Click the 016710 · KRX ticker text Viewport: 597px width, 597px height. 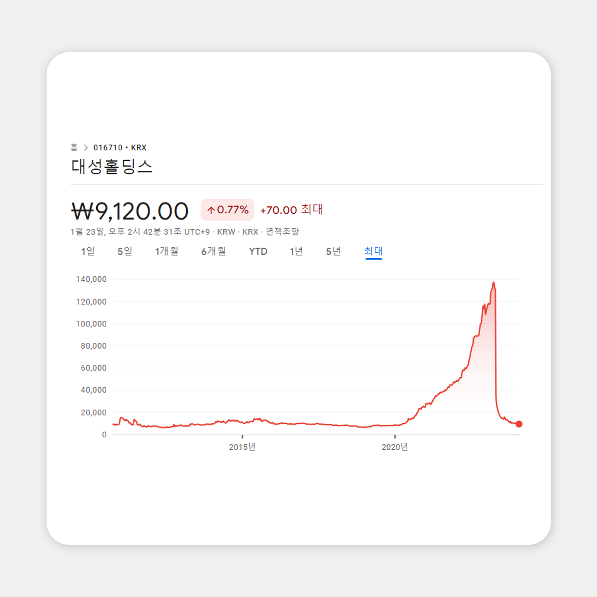point(120,148)
